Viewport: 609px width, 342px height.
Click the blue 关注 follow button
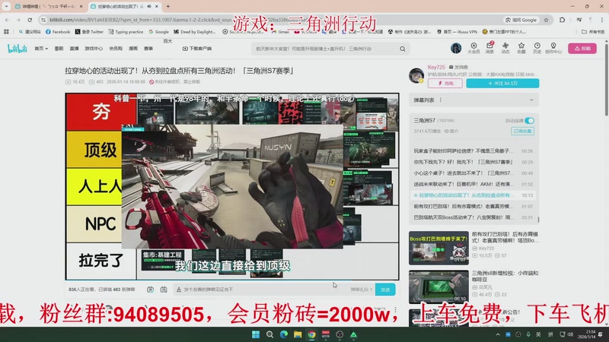click(x=502, y=84)
